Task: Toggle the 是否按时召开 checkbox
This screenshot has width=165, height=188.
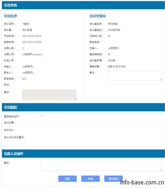Action: [x=42, y=116]
